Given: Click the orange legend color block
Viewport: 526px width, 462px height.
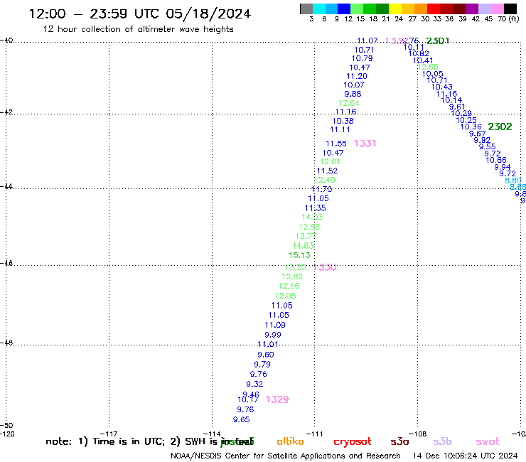Looking at the screenshot, I should point(421,9).
